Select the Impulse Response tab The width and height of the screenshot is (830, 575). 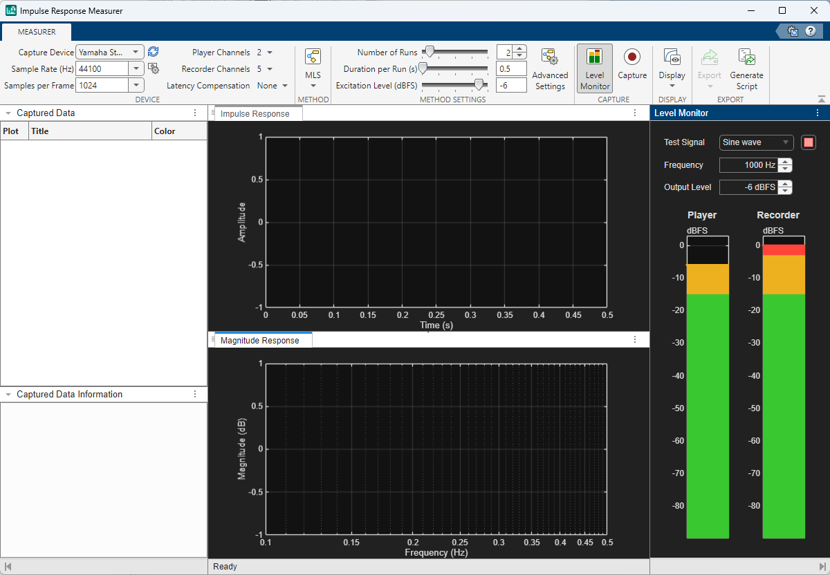tap(255, 114)
